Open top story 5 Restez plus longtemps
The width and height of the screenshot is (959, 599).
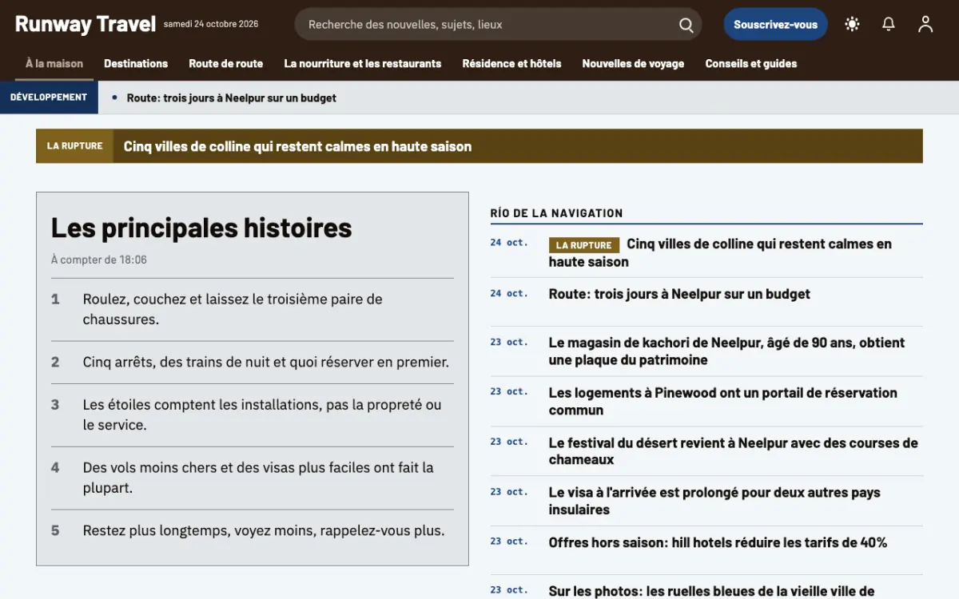[253, 530]
